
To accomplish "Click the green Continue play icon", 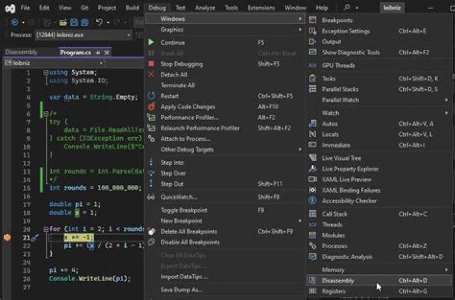I will [x=150, y=42].
